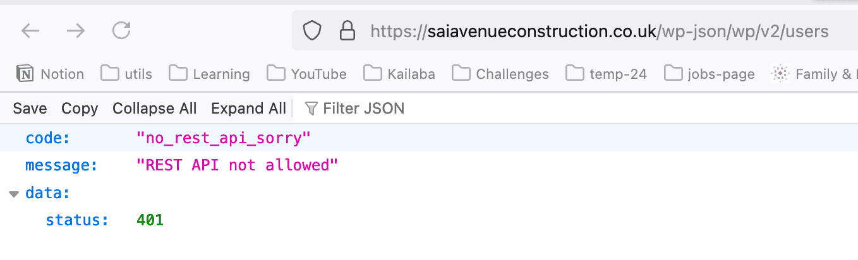Screen dimensions: 858x260
Task: Open the Learning bookmarks folder
Action: (209, 74)
